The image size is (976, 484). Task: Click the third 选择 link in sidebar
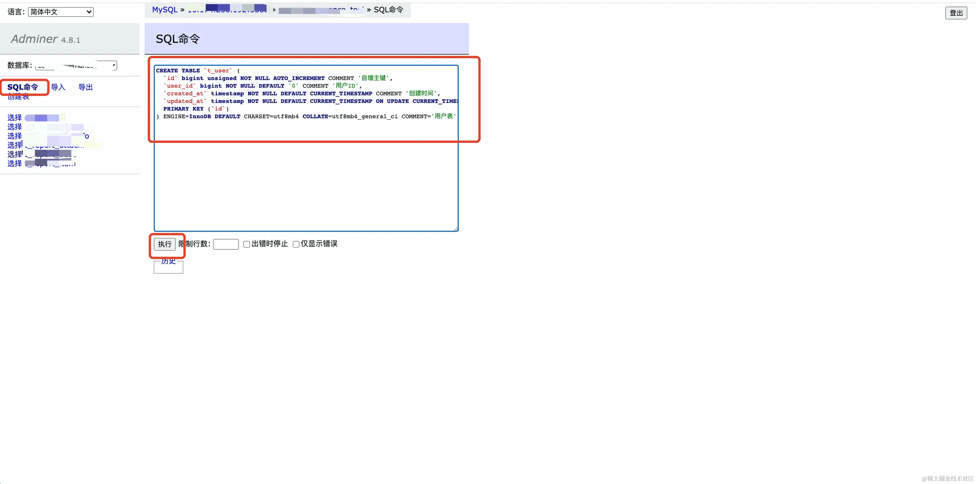14,136
